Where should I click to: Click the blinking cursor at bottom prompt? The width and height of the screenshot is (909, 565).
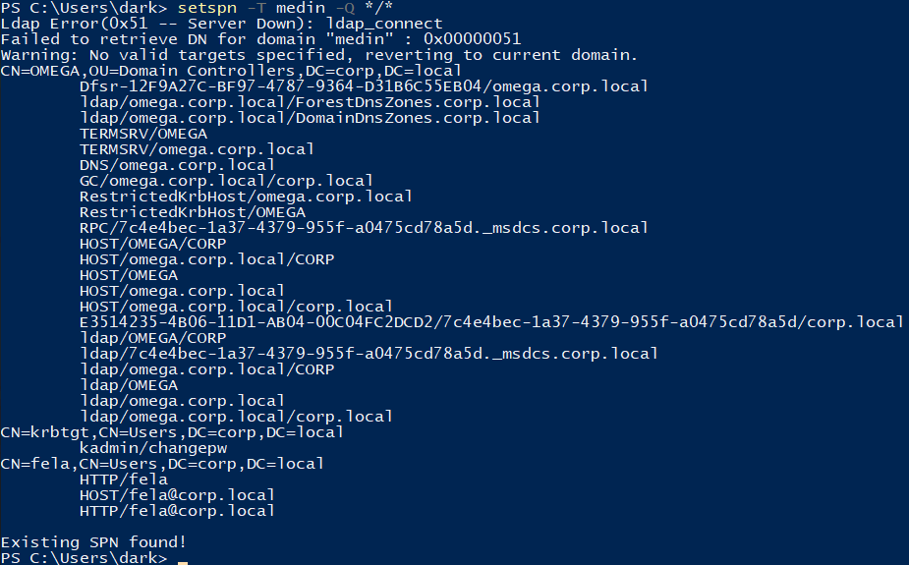183,562
